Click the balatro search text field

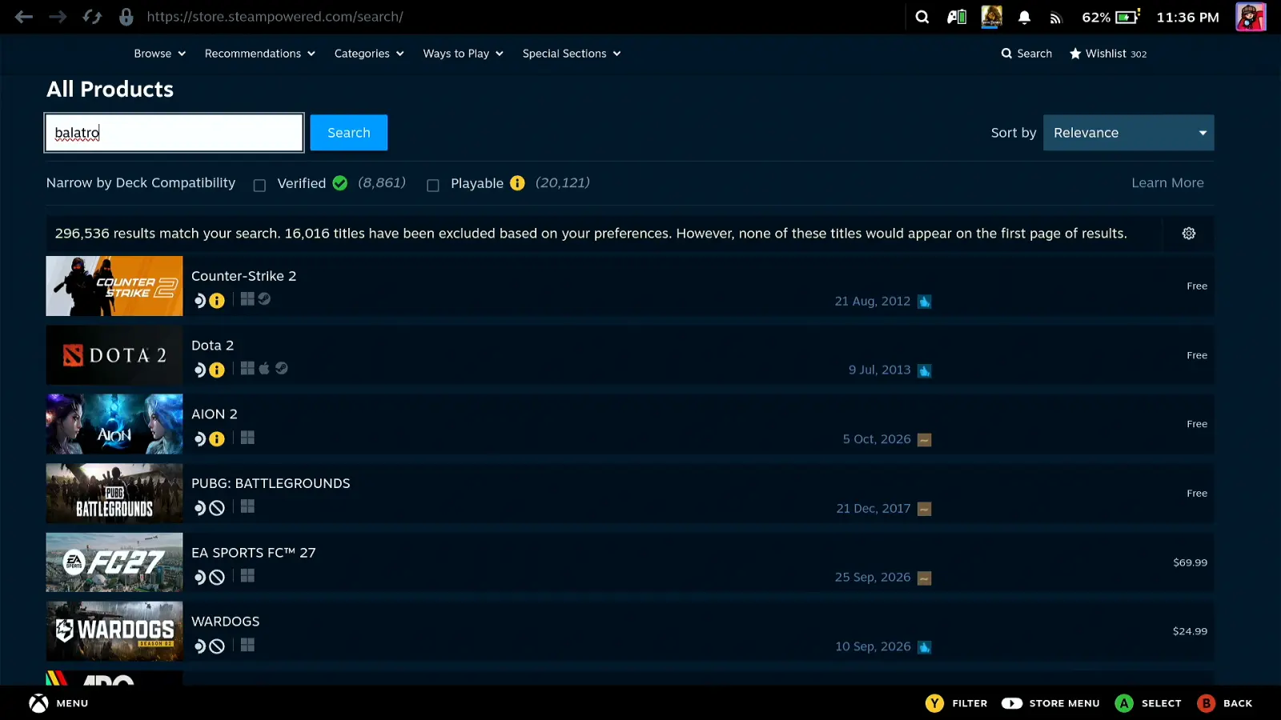[x=175, y=133]
